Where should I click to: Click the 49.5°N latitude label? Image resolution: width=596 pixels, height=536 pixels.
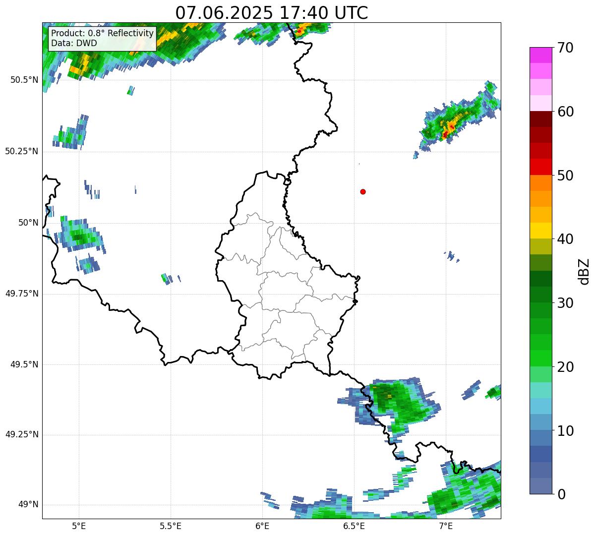click(x=24, y=364)
